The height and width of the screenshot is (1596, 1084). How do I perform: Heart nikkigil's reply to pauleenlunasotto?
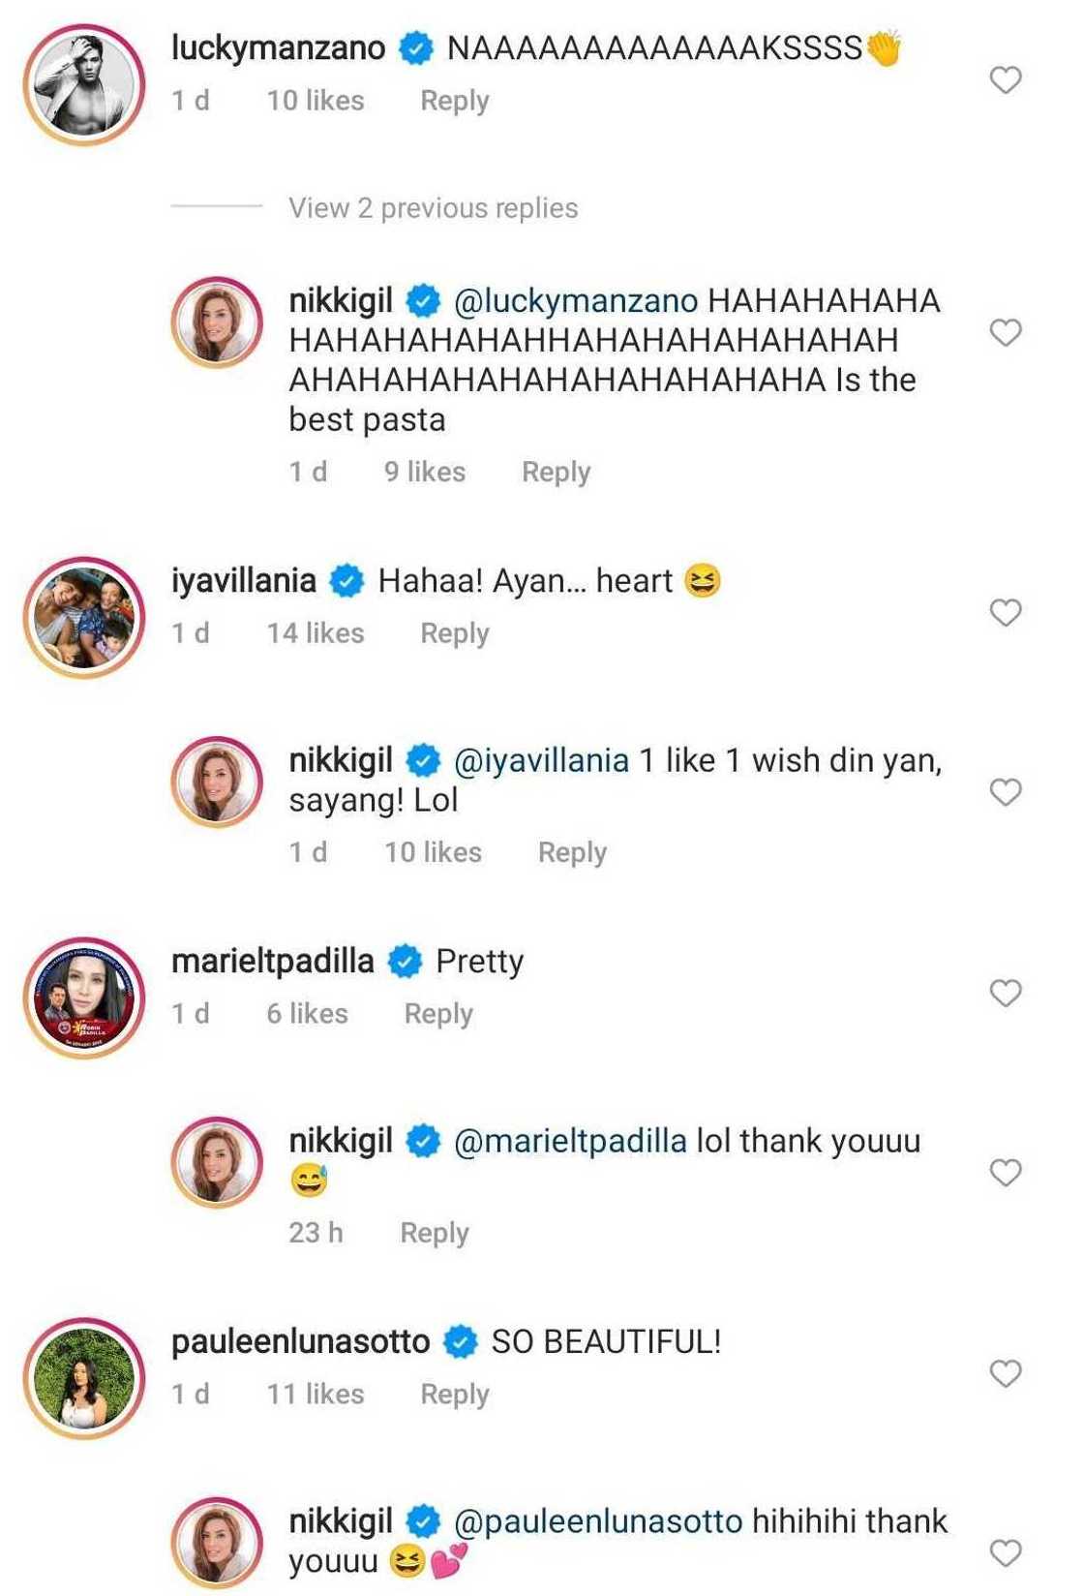pyautogui.click(x=1006, y=1554)
